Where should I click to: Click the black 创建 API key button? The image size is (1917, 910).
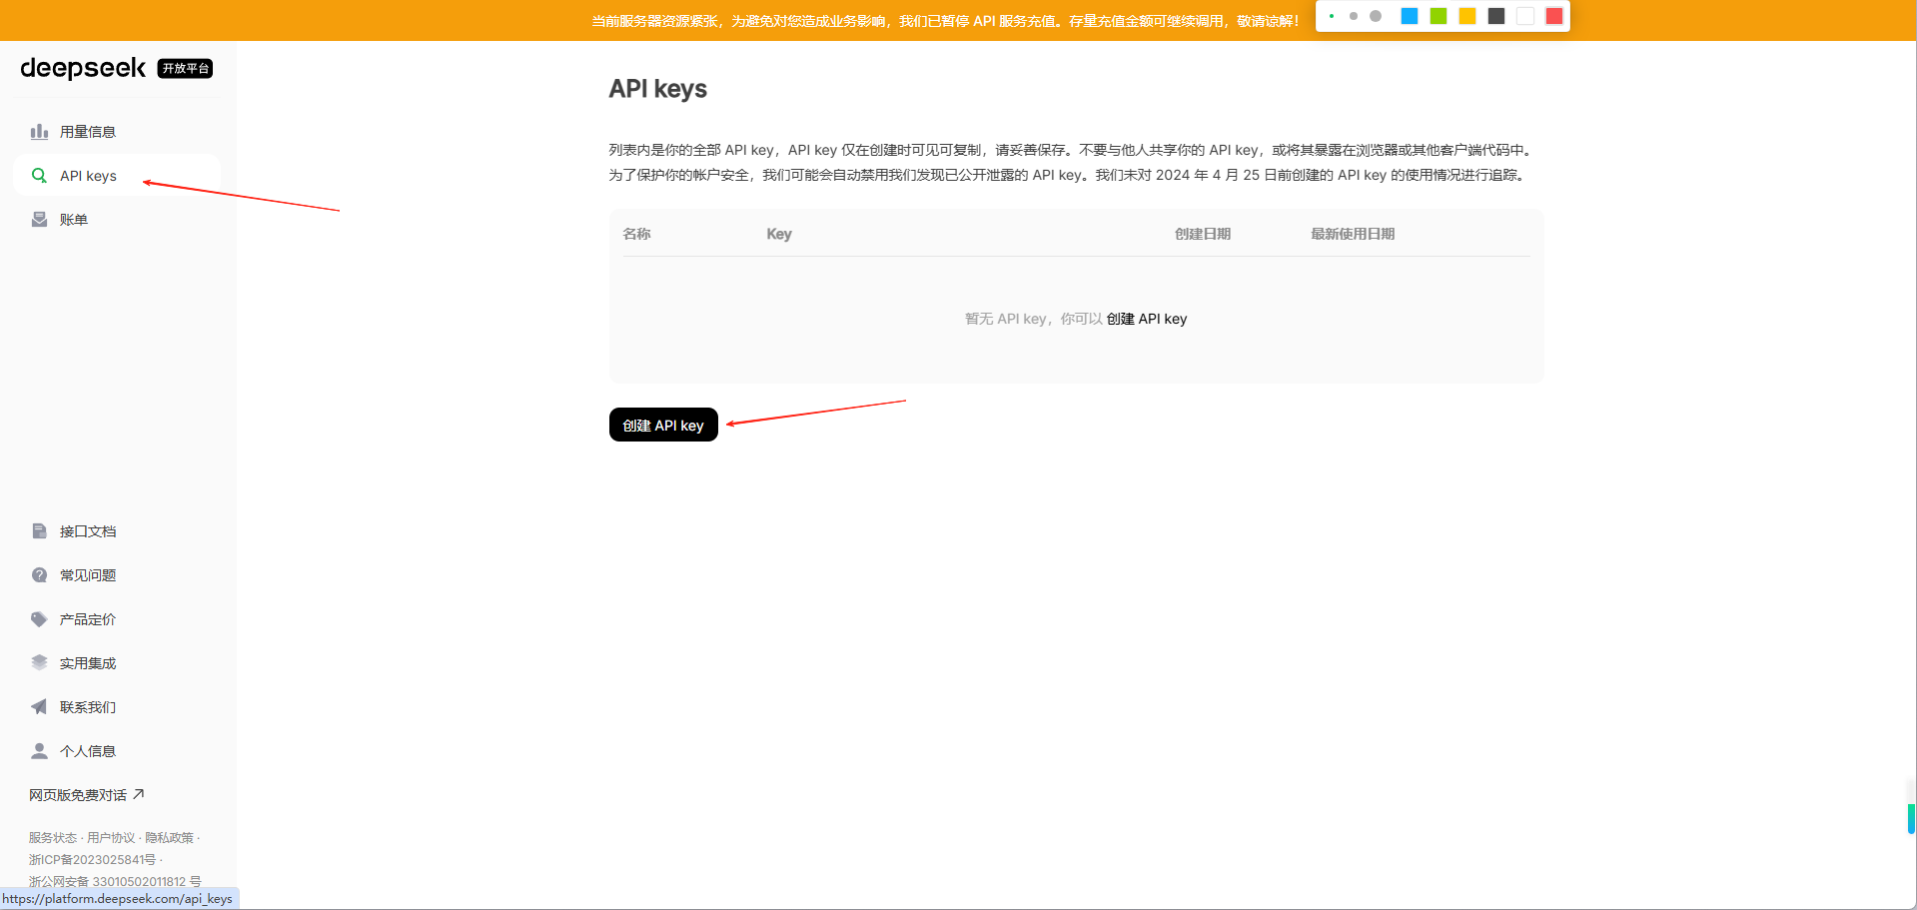tap(663, 425)
